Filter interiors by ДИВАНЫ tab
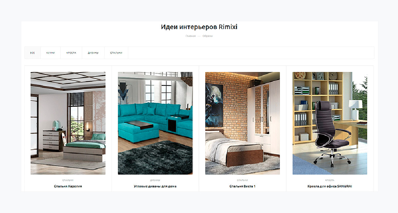The width and height of the screenshot is (398, 213). coord(93,53)
